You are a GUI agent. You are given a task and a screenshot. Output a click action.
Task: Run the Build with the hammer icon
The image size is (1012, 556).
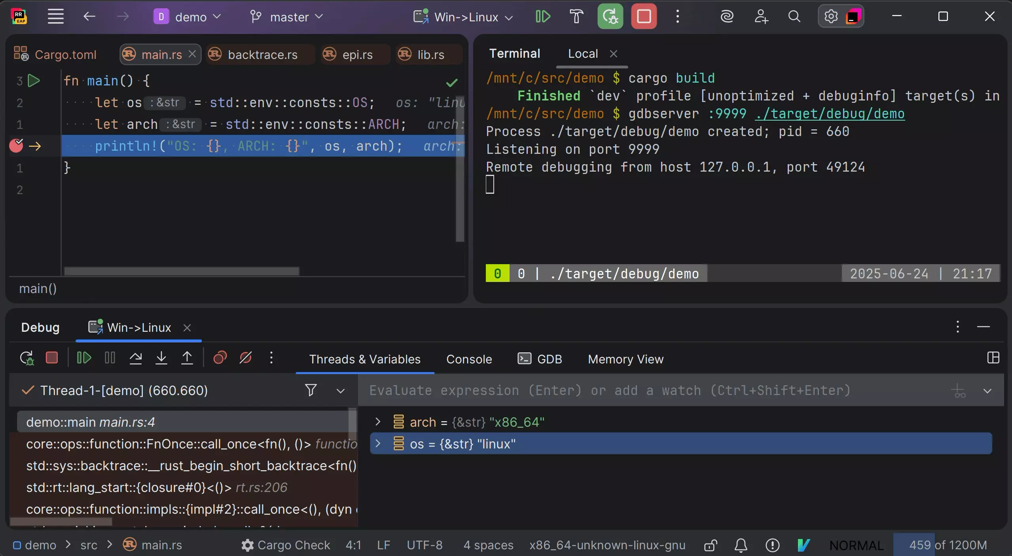click(x=576, y=16)
